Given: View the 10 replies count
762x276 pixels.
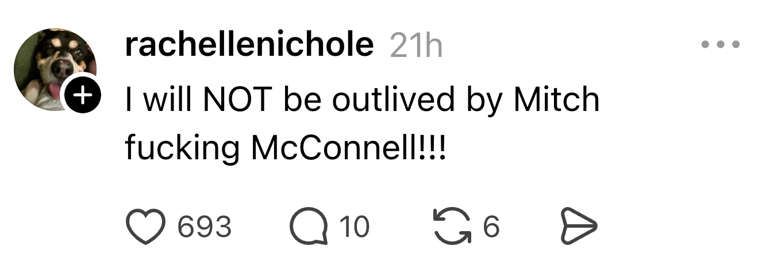Looking at the screenshot, I should pos(354,227).
